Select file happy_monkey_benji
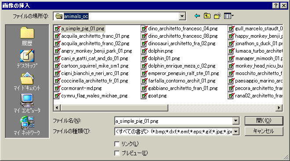Image resolution: width=290 pixels, height=161 pixels. pyautogui.click(x=259, y=36)
